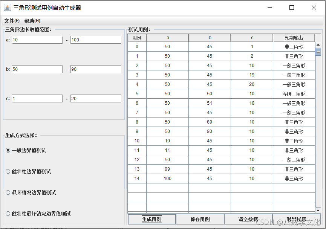The height and width of the screenshot is (229, 326).
Task: Maximize the 三角形测试用例自动生成器 window
Action: (292, 8)
